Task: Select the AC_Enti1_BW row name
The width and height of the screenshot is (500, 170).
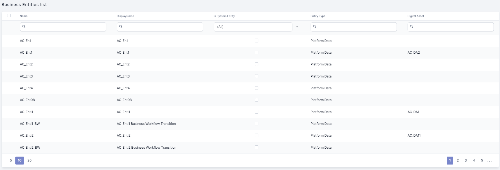Action: click(30, 124)
